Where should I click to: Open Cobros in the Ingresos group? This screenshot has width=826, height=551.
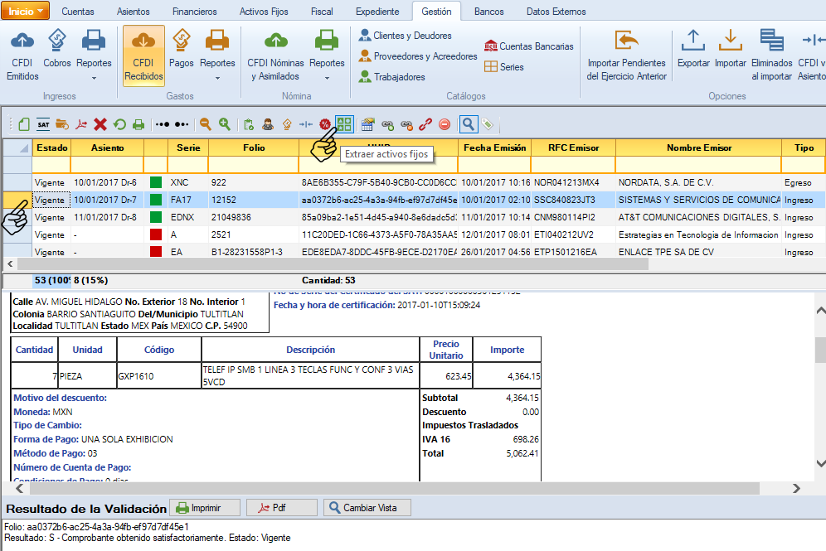point(57,49)
